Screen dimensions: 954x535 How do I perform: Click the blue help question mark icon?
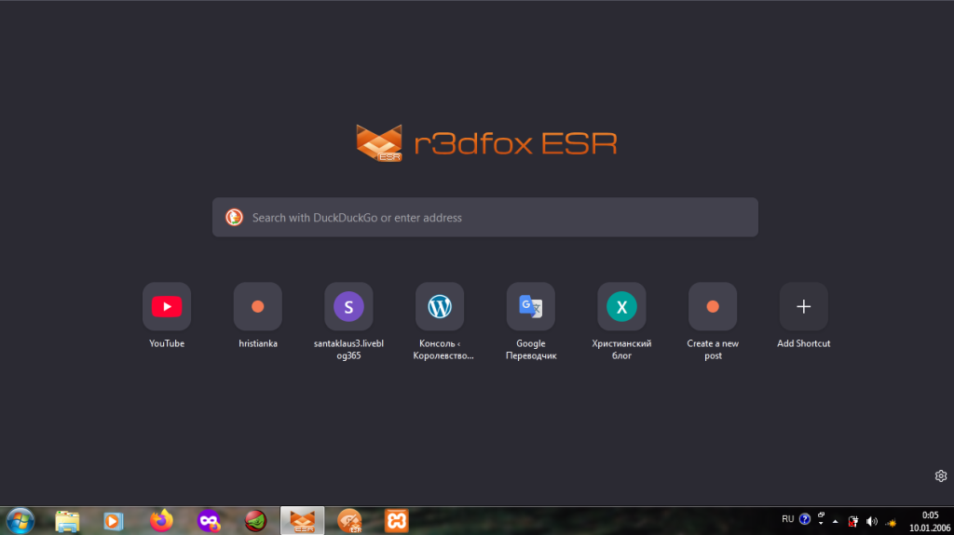click(x=805, y=519)
